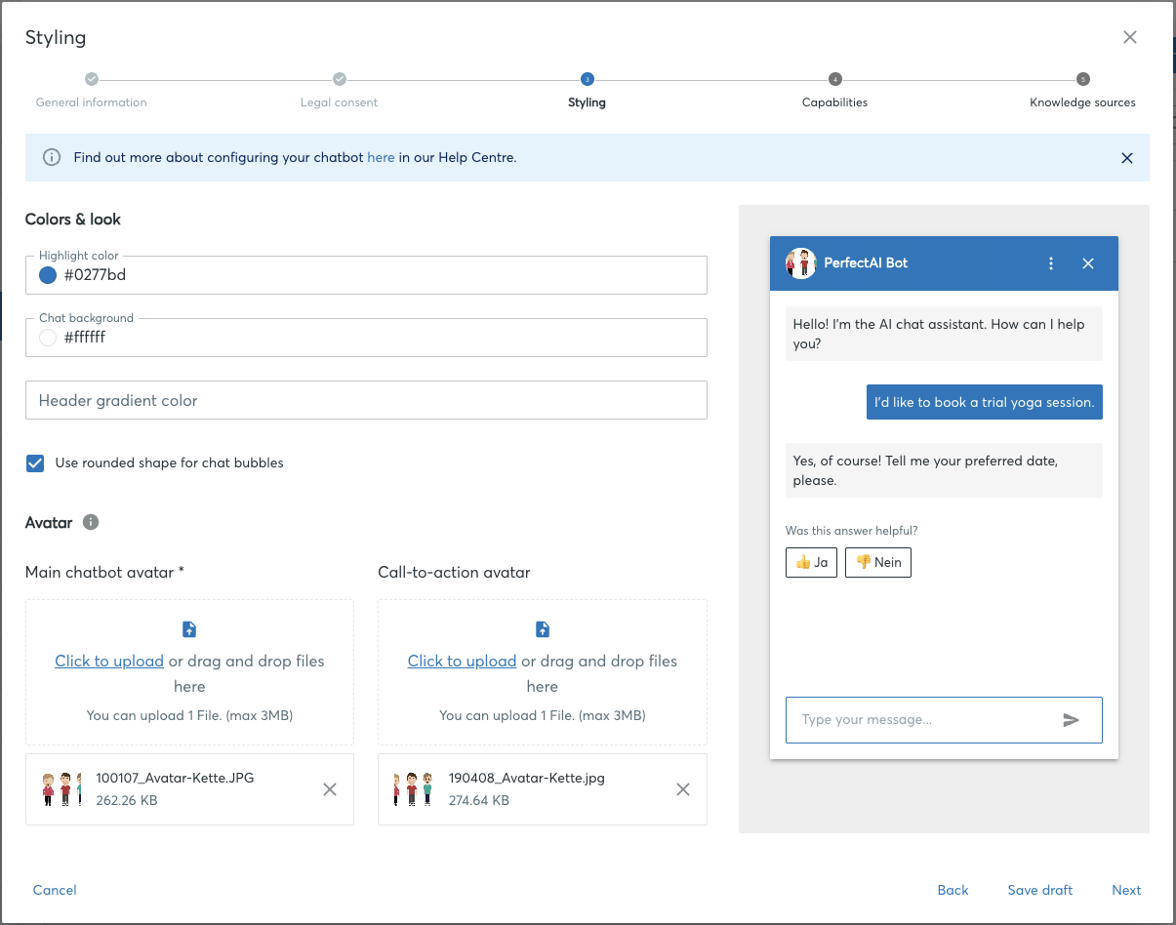This screenshot has height=925, width=1176.
Task: Click the 262.26 KB file size text
Action: 127,800
